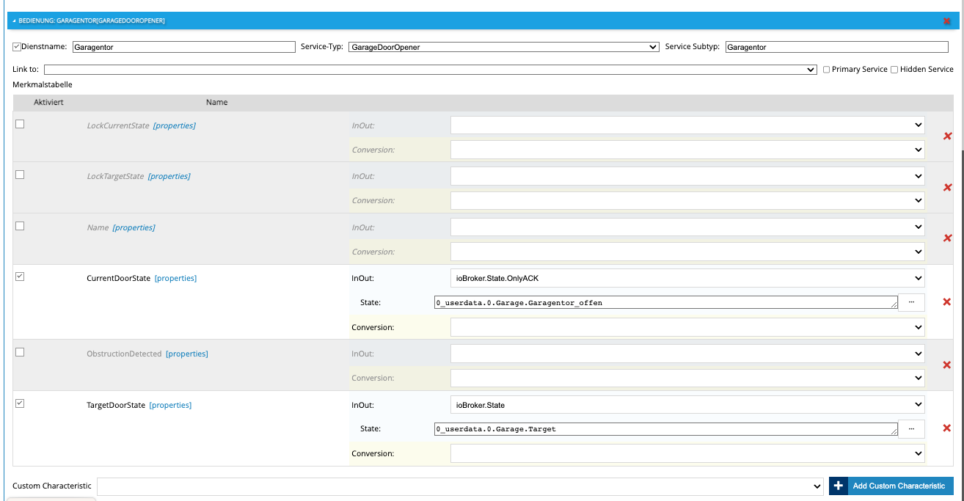
Task: Open LockTargetState Conversion dropdown
Action: (x=687, y=200)
